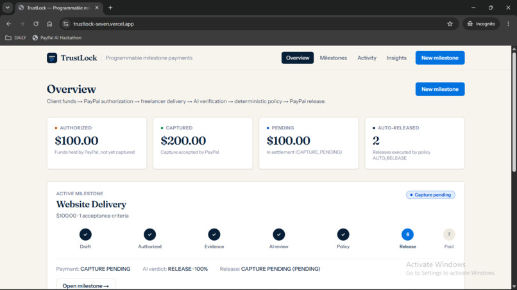Screen dimensions: 517x290
Task: Click Payment: CAPTURE PENDING text
Action: (93, 269)
